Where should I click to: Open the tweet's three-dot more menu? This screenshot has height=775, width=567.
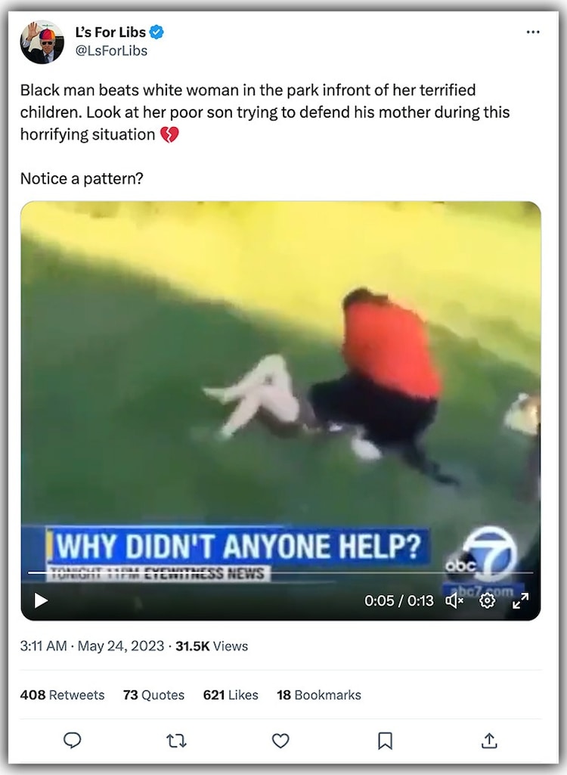(533, 32)
